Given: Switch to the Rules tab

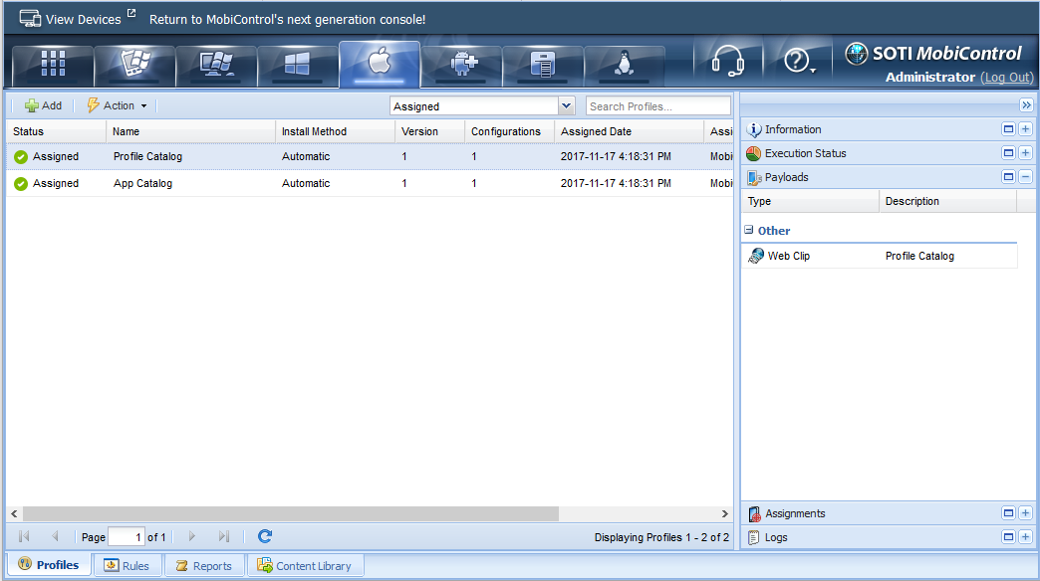Looking at the screenshot, I should [128, 566].
